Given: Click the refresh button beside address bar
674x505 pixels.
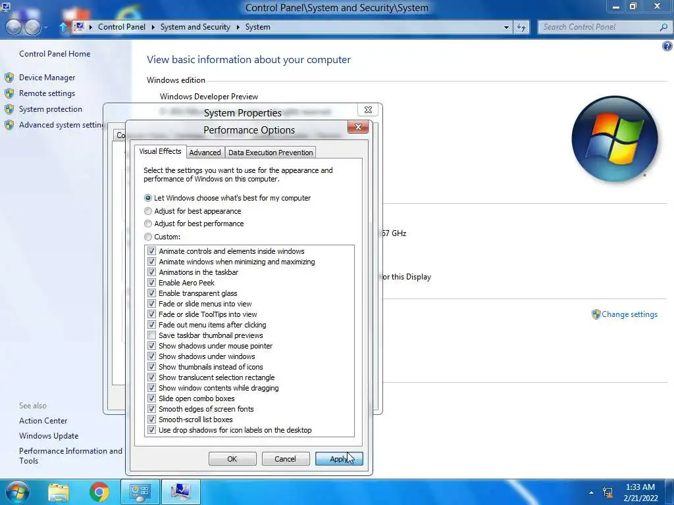Looking at the screenshot, I should (x=521, y=27).
